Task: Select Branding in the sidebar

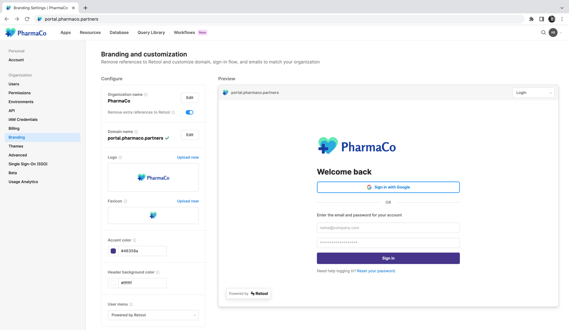Action: click(x=42, y=137)
